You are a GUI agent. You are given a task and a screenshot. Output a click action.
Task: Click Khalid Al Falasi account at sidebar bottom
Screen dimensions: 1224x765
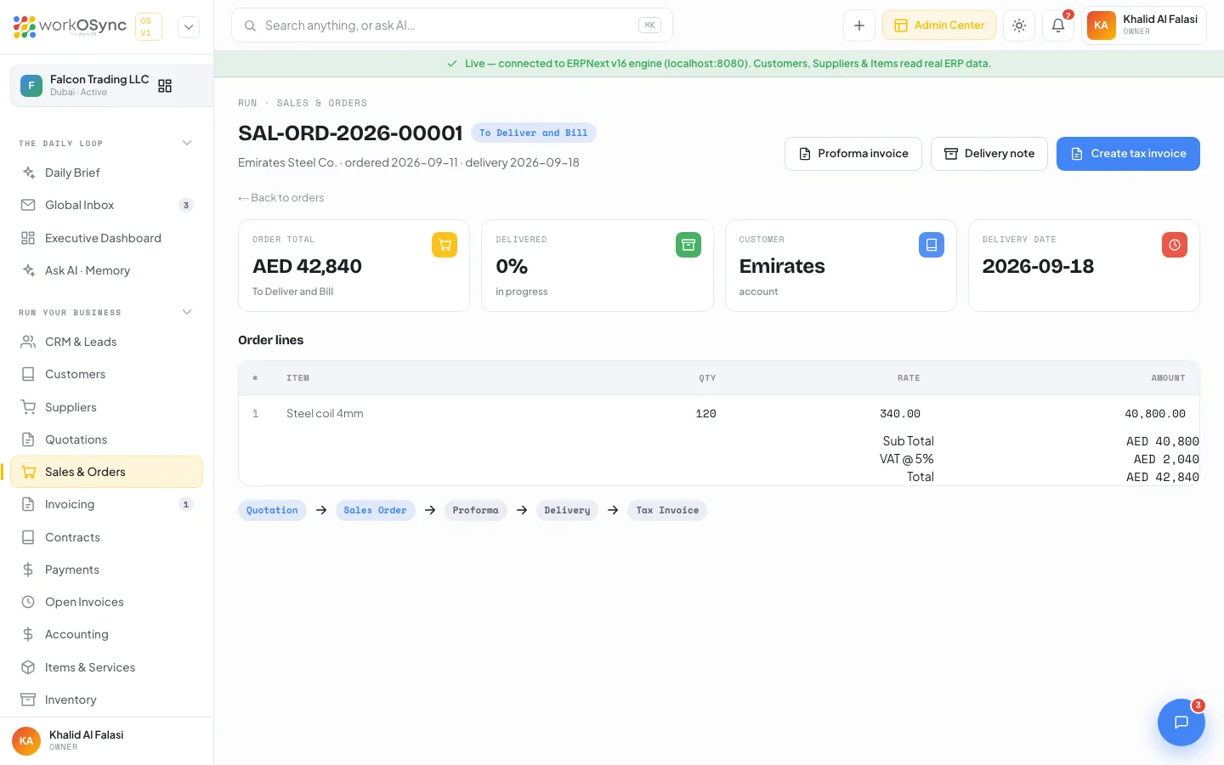point(107,740)
